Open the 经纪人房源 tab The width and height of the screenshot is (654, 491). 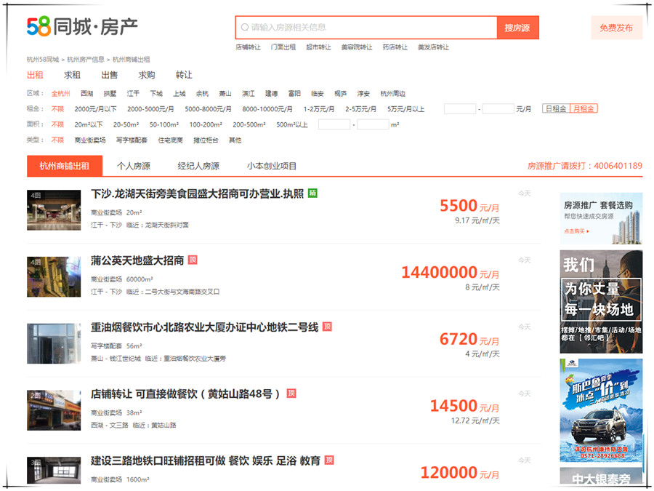[198, 166]
